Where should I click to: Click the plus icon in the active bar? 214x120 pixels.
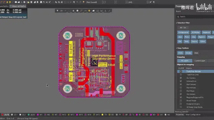point(65,10)
